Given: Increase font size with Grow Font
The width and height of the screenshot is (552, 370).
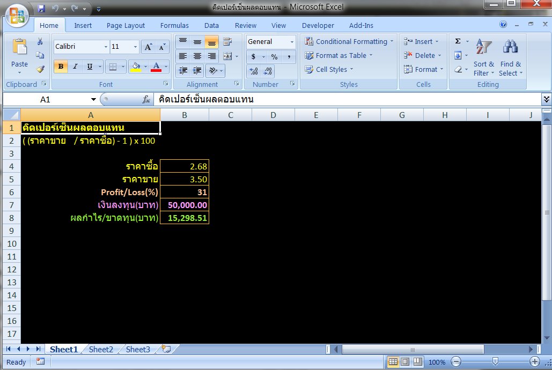Looking at the screenshot, I should (148, 47).
